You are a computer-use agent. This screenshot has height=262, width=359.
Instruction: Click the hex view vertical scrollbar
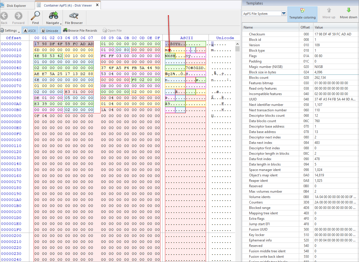coord(238,151)
